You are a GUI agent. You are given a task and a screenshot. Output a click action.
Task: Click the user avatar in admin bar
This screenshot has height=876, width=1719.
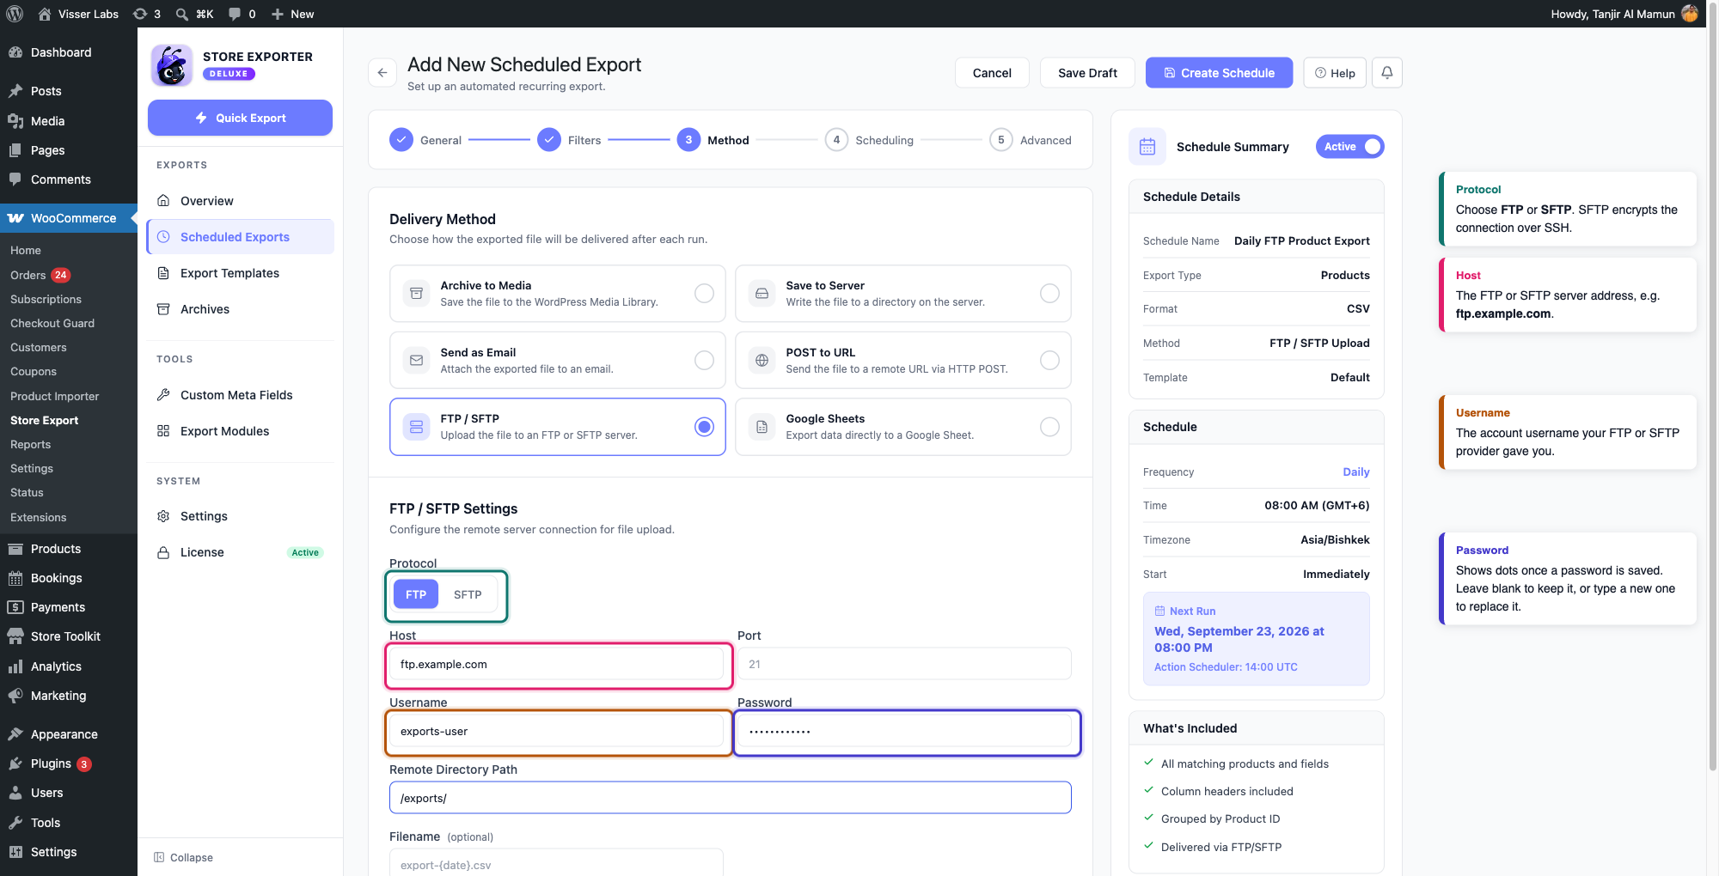point(1689,14)
